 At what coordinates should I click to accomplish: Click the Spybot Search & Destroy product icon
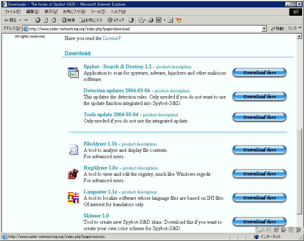tap(73, 72)
